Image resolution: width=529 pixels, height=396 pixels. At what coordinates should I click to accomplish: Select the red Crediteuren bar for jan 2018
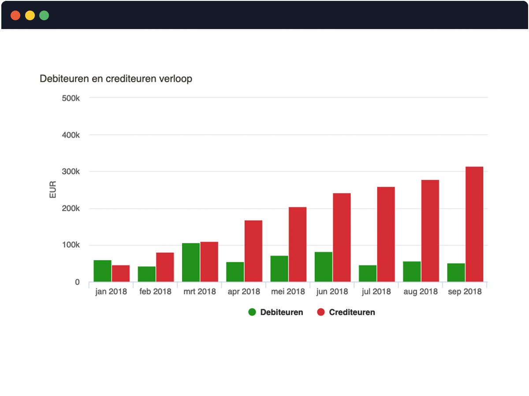[x=121, y=274]
